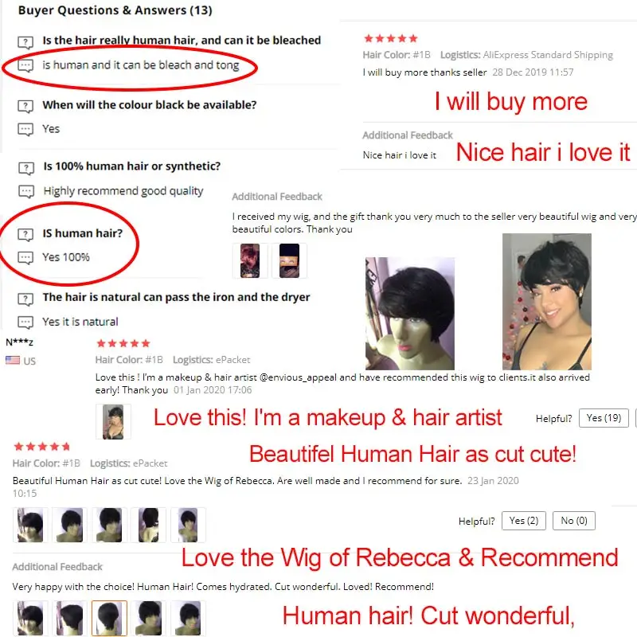Click the question icon beside 'The hair is natural can pass the iron'
The height and width of the screenshot is (637, 637).
(x=25, y=299)
